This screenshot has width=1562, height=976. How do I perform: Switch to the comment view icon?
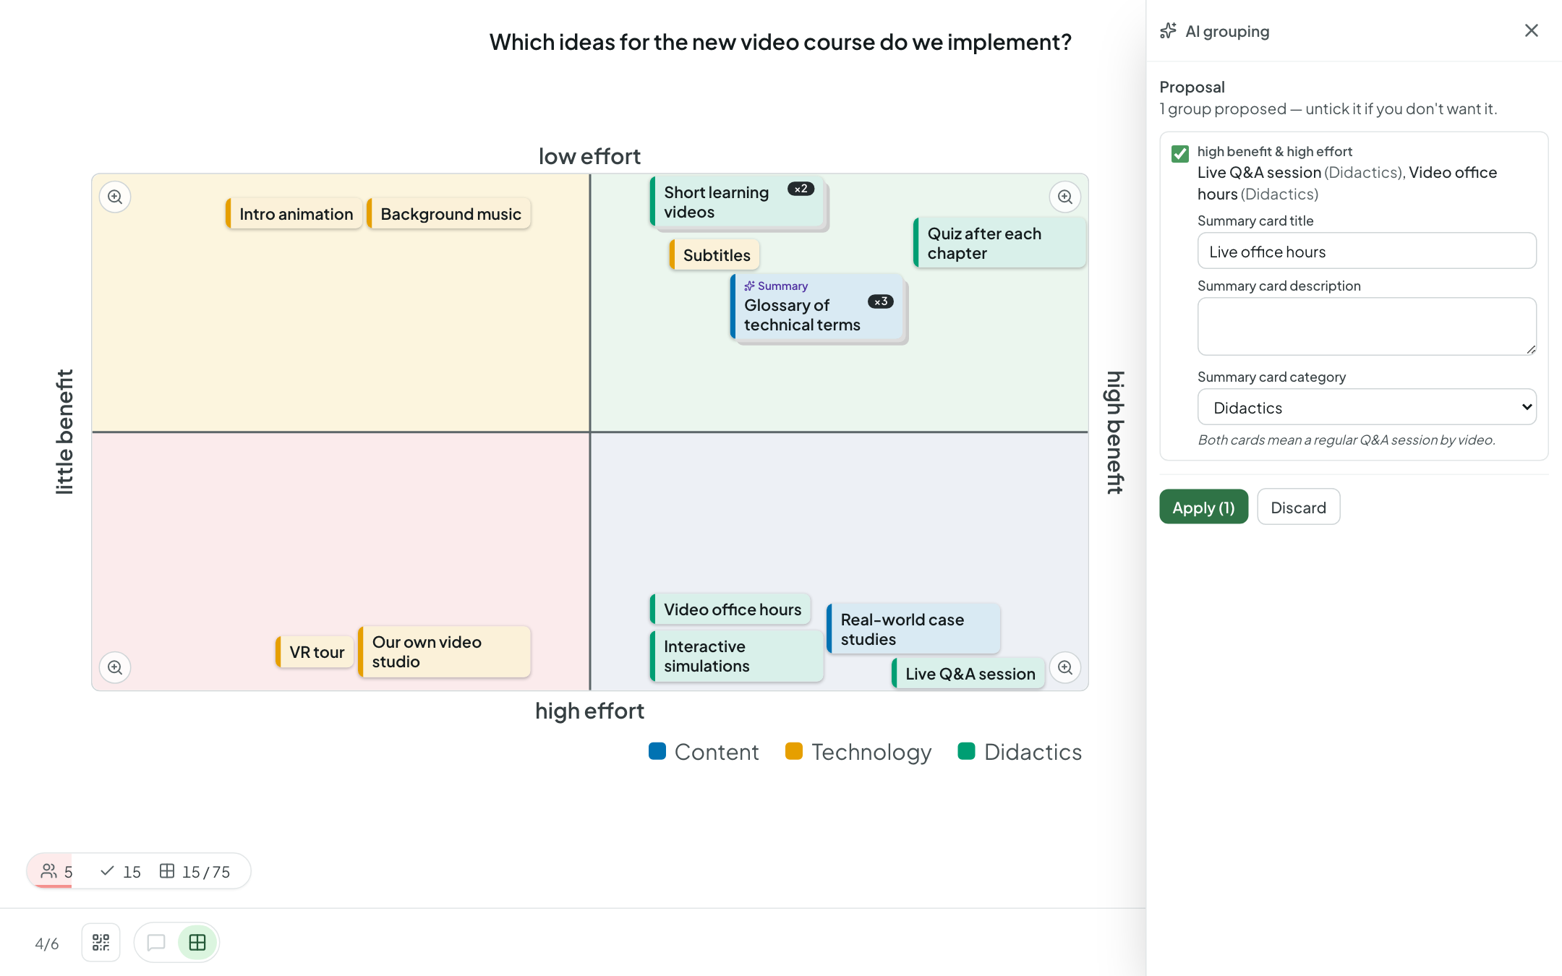click(156, 943)
